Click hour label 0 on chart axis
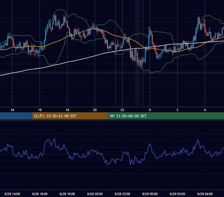 click(150, 110)
